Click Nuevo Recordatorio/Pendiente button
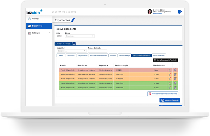The width and height of the screenshot is (210, 136). 165,60
